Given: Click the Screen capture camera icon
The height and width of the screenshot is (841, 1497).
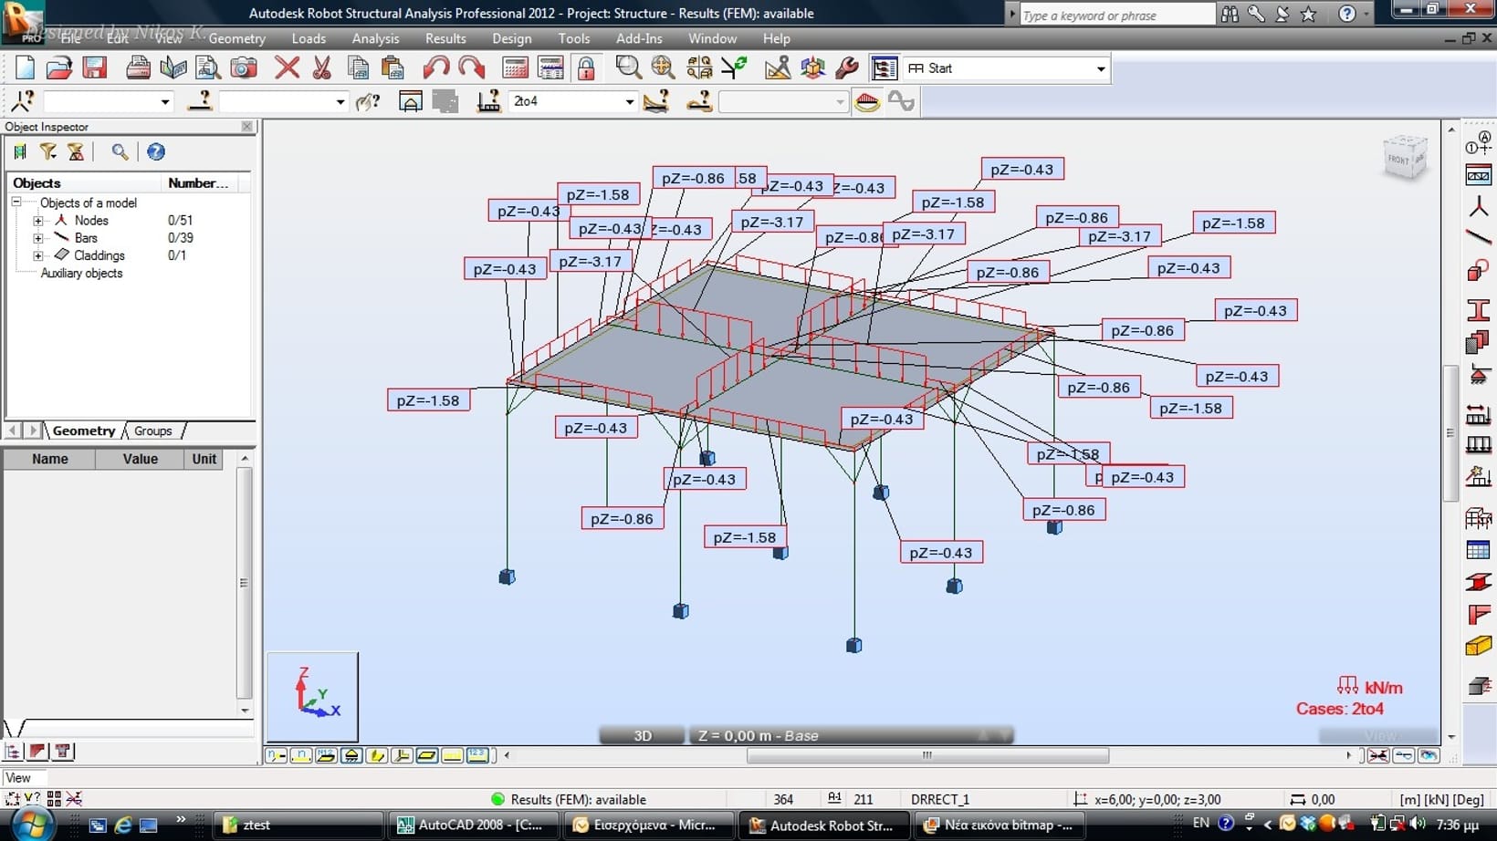Looking at the screenshot, I should point(243,67).
